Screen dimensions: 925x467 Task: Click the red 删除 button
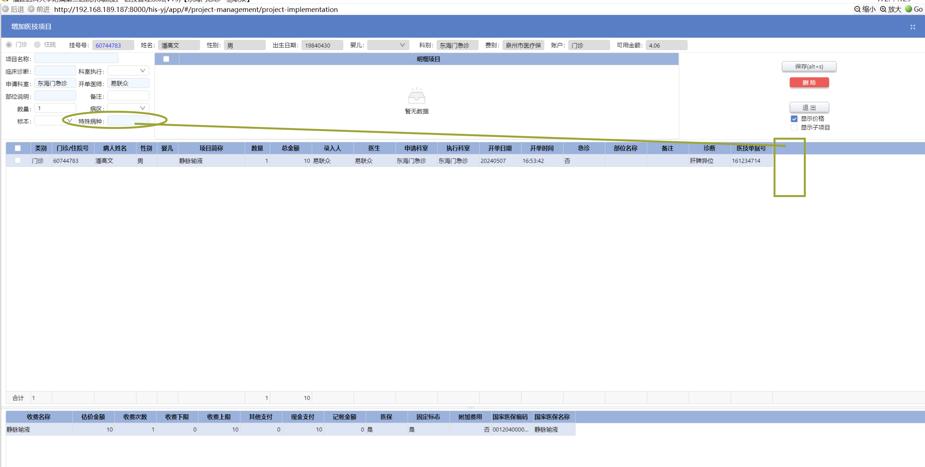[x=809, y=83]
